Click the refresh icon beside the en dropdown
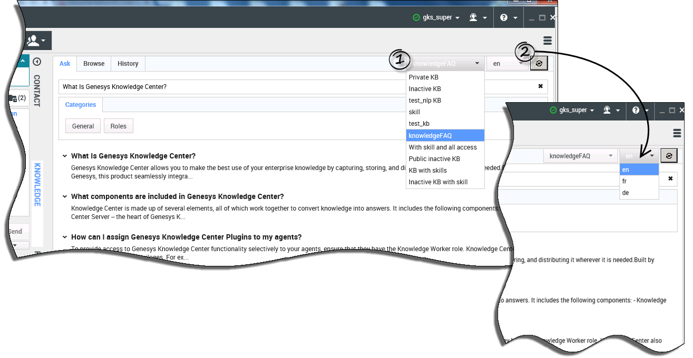 click(539, 64)
